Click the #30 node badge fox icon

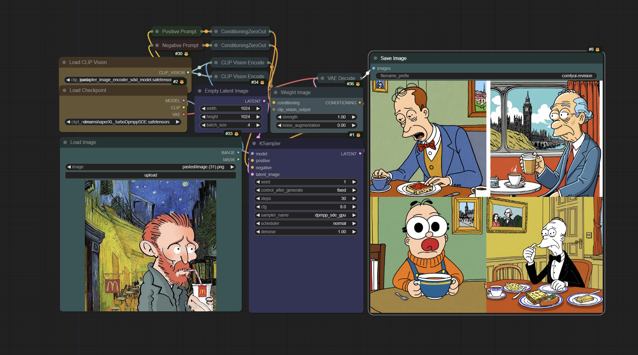[186, 54]
